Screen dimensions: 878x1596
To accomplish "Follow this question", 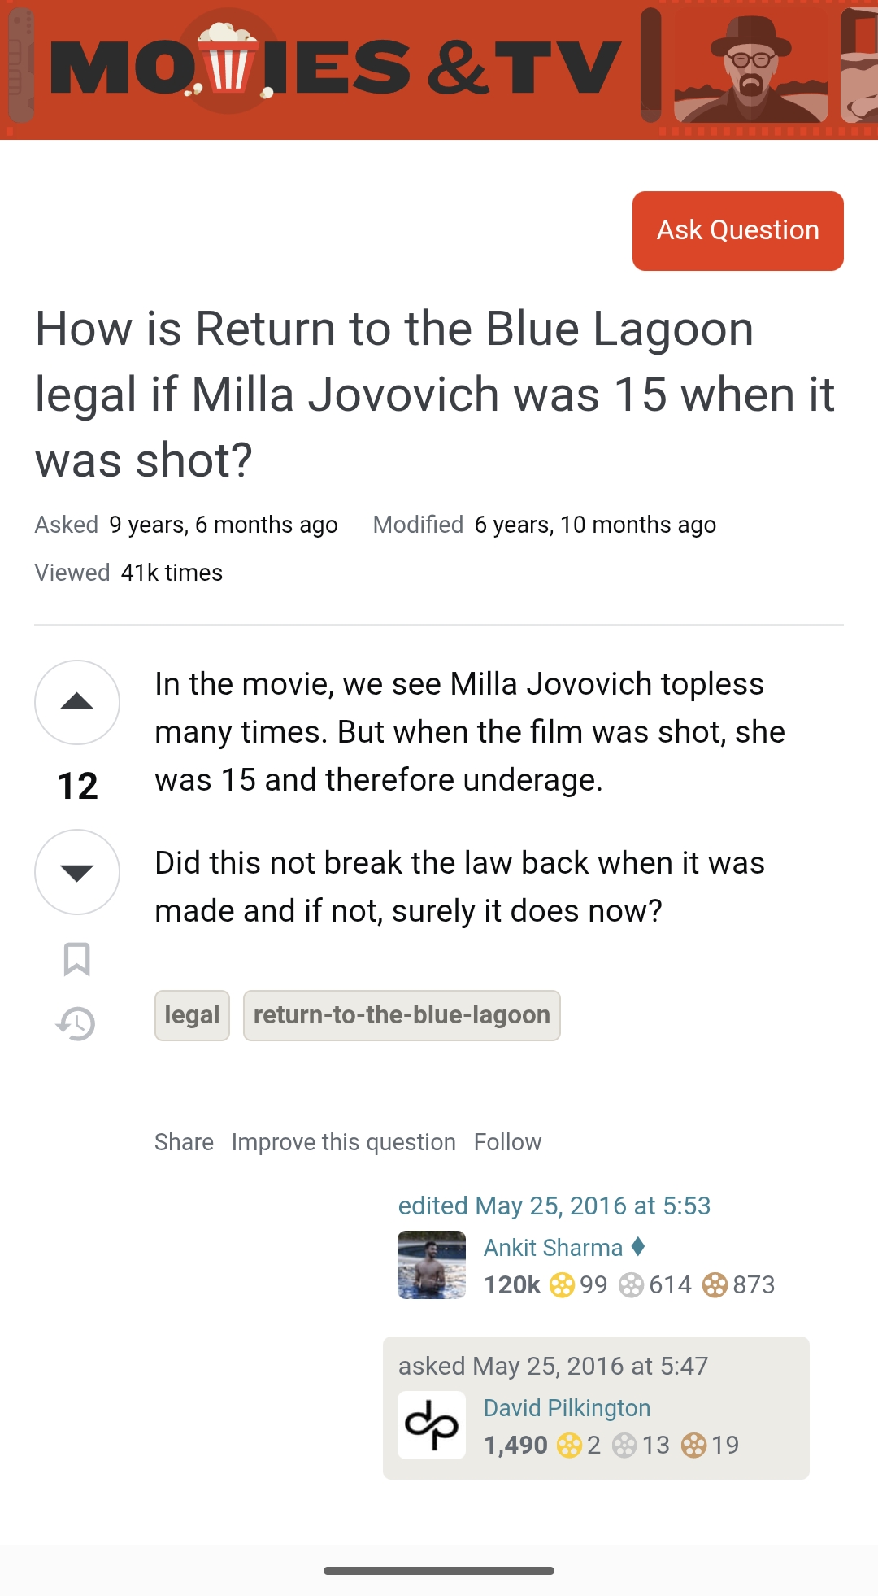I will click(x=507, y=1142).
